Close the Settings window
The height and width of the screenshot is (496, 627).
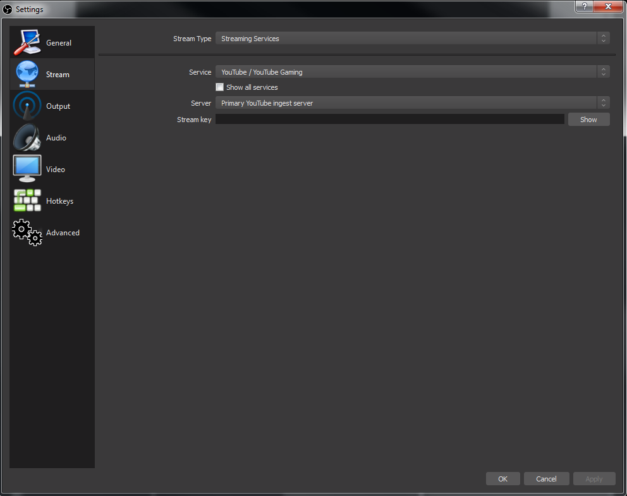point(608,6)
